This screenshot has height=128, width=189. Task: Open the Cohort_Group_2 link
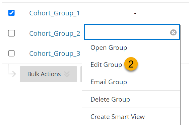[x=55, y=33]
